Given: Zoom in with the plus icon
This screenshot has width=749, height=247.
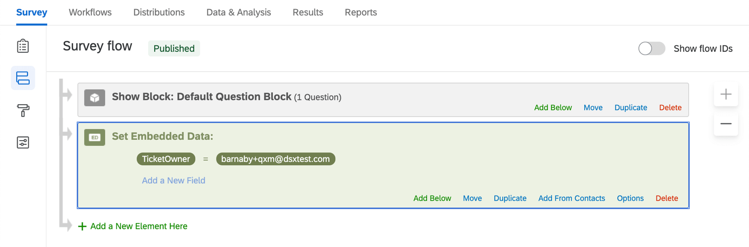Looking at the screenshot, I should point(726,94).
